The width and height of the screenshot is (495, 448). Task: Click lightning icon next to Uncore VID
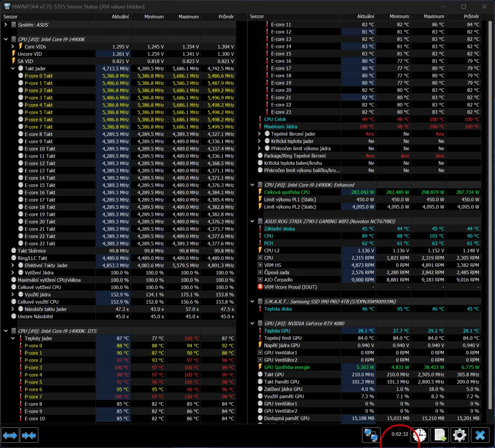(14, 54)
